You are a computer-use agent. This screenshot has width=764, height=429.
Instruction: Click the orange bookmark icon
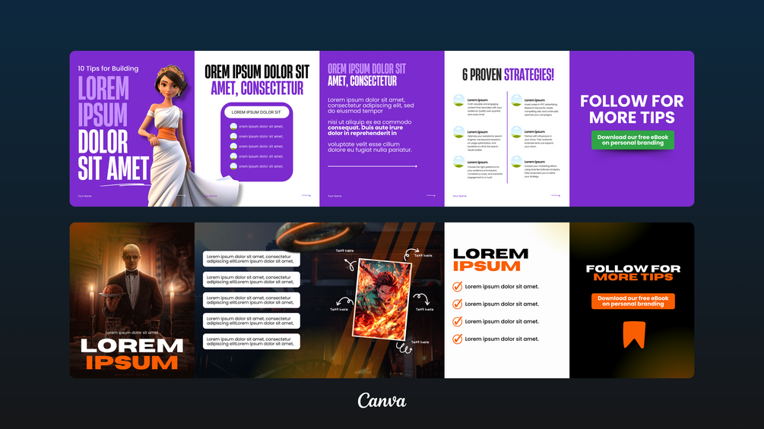tap(634, 335)
